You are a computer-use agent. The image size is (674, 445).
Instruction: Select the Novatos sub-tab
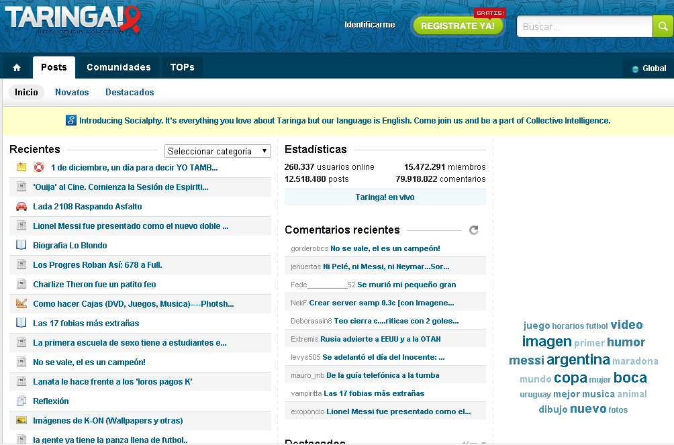[x=72, y=93]
